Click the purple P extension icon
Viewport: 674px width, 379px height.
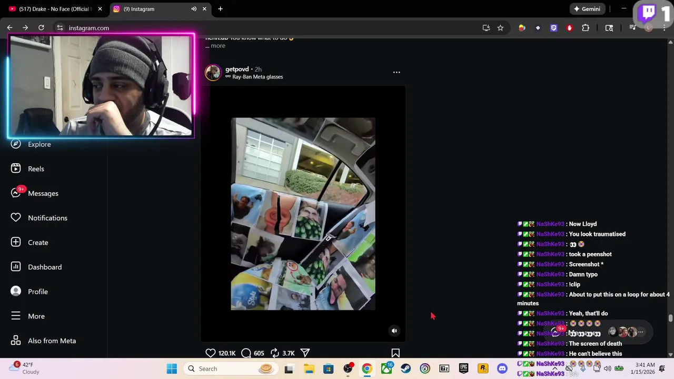553,28
